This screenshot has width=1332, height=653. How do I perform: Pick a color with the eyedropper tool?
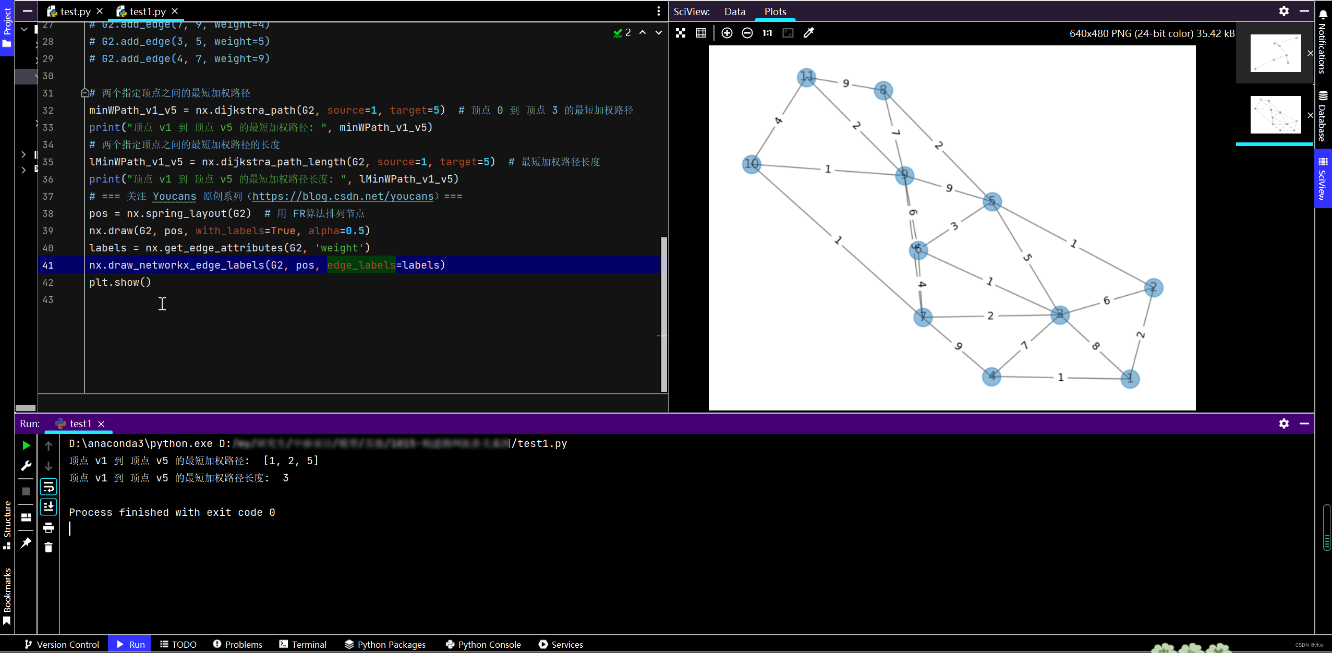pyautogui.click(x=809, y=33)
